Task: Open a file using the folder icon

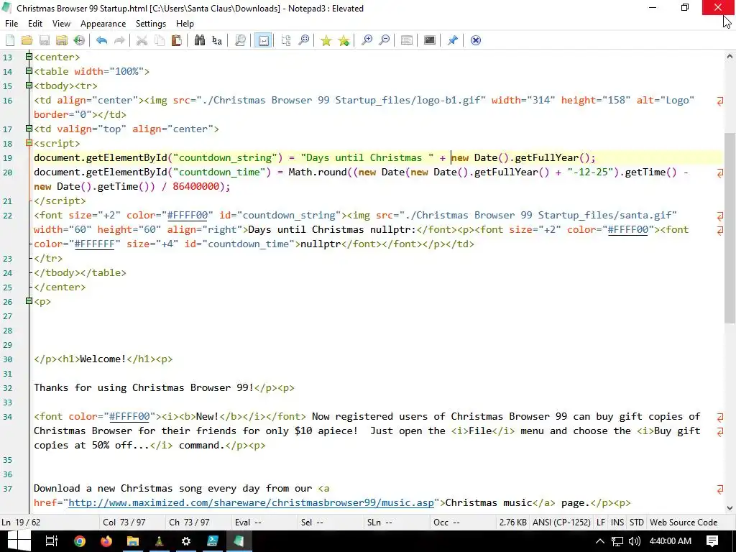Action: pyautogui.click(x=27, y=40)
